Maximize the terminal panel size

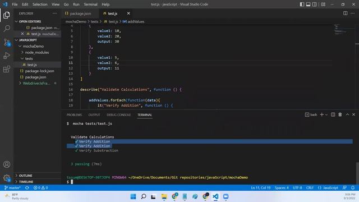click(347, 114)
